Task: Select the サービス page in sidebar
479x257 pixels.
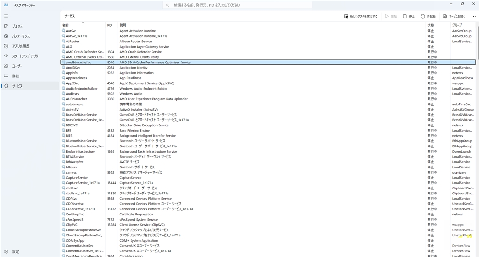Action: click(29, 86)
